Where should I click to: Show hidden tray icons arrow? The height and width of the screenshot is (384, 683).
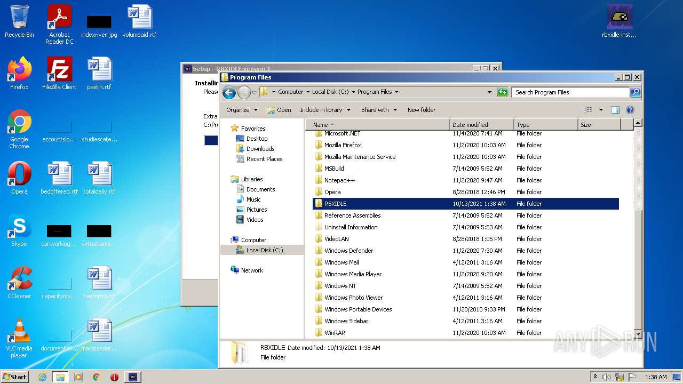pos(595,377)
